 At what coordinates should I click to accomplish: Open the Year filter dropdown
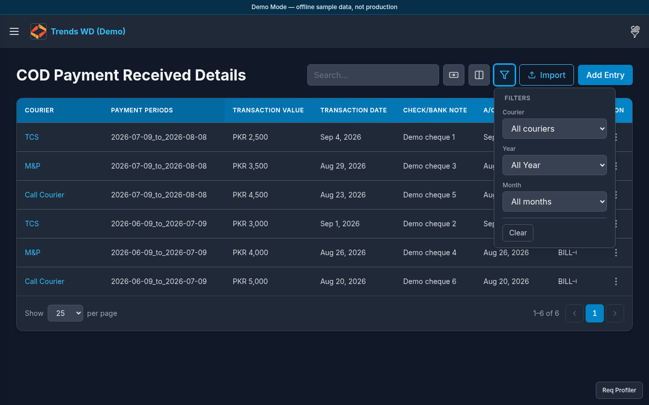click(x=555, y=165)
